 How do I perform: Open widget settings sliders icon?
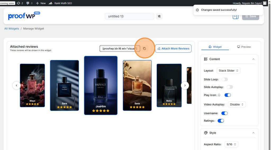point(159,16)
